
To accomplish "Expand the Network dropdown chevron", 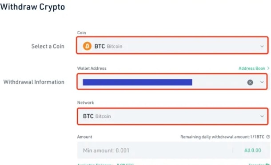I will pyautogui.click(x=262, y=116).
